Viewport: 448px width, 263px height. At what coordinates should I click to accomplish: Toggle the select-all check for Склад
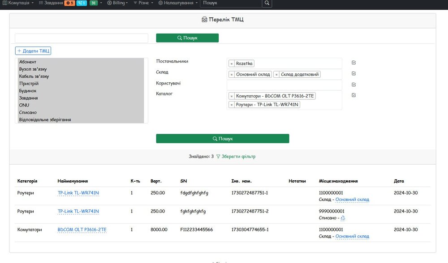[x=354, y=73]
